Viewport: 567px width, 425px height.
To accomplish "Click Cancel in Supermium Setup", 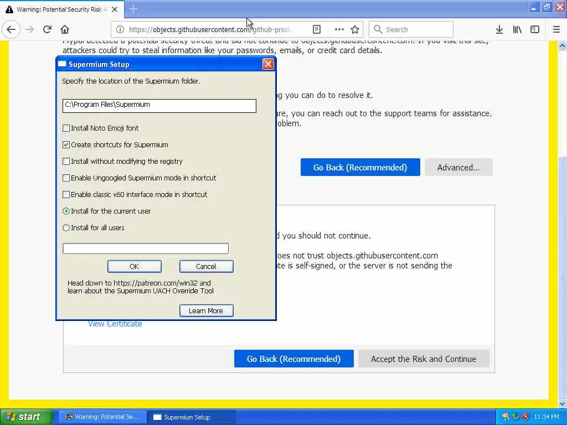I will pos(206,266).
